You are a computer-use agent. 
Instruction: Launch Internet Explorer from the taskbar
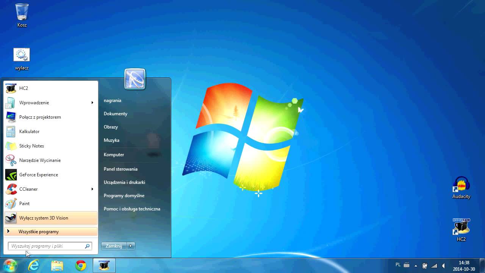point(34,266)
